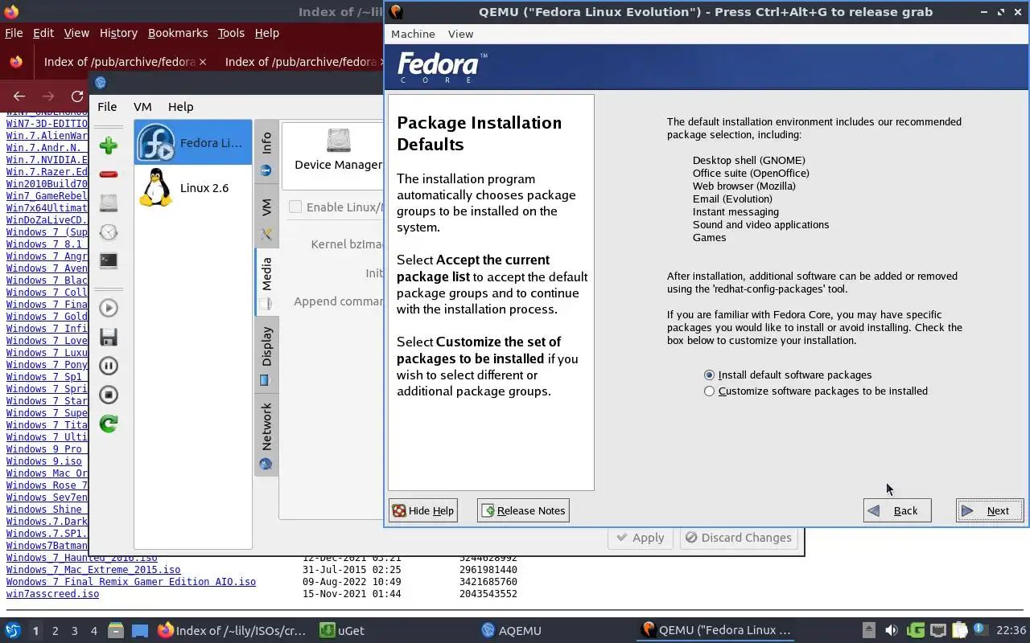
Task: Toggle the Enable Linux checkbox in AQEMU
Action: pos(295,207)
